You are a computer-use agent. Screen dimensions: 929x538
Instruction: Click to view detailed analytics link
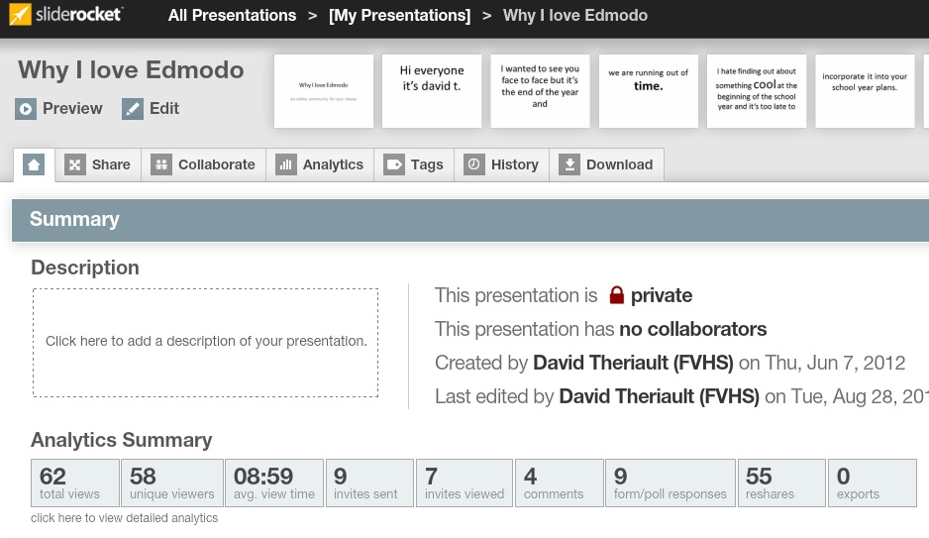click(124, 518)
